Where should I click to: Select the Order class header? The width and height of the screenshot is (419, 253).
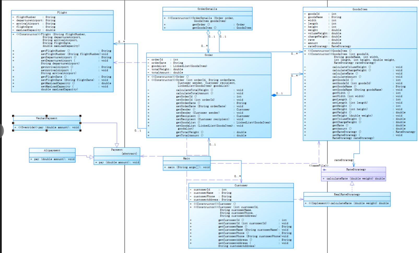[209, 55]
